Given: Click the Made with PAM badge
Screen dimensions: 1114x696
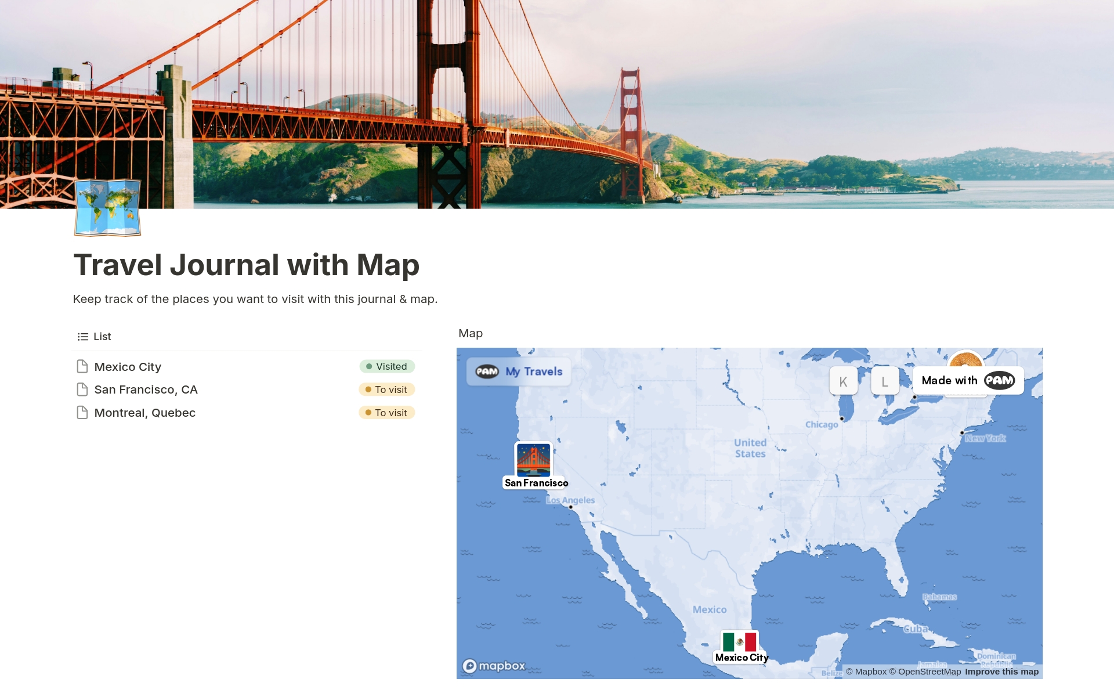Looking at the screenshot, I should point(968,380).
